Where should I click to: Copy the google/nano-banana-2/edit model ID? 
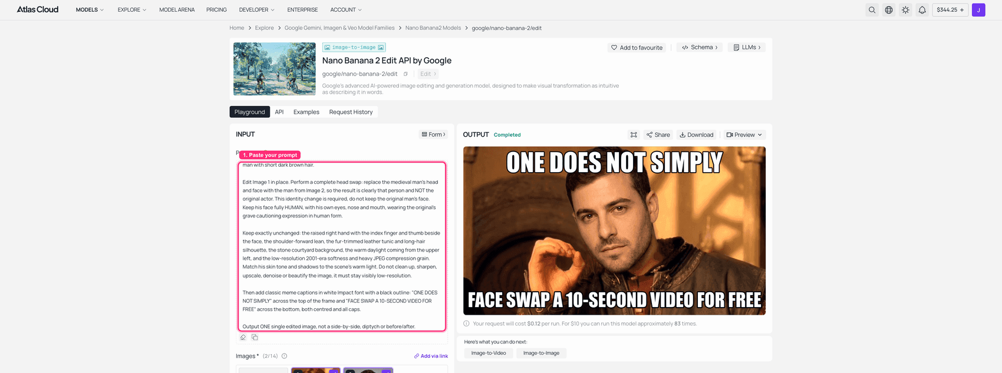406,74
